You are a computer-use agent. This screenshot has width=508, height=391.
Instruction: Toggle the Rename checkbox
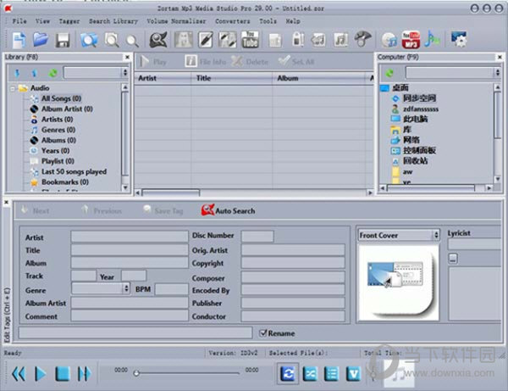[x=263, y=333]
